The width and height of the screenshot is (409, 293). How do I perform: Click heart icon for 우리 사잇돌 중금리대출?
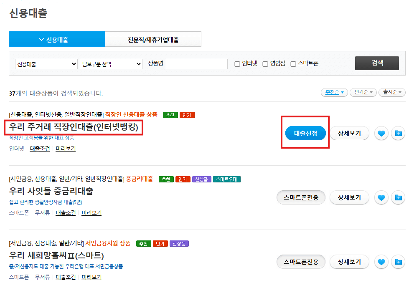coord(381,197)
